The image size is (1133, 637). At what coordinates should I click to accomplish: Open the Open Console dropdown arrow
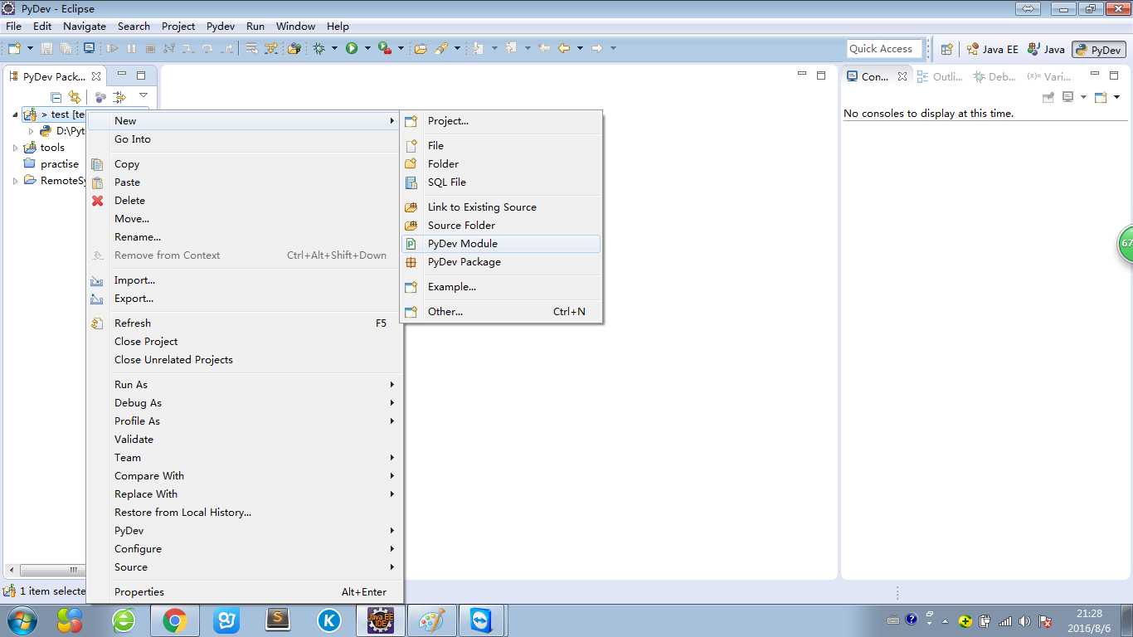click(1117, 97)
